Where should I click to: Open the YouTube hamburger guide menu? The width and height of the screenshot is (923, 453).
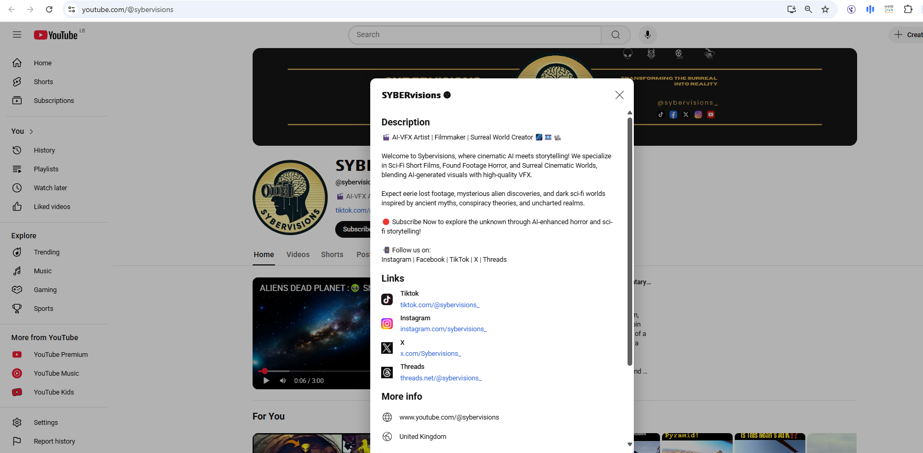[17, 34]
